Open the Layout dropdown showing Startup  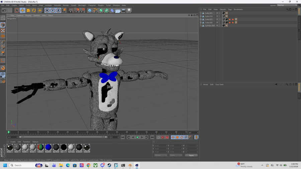[287, 5]
